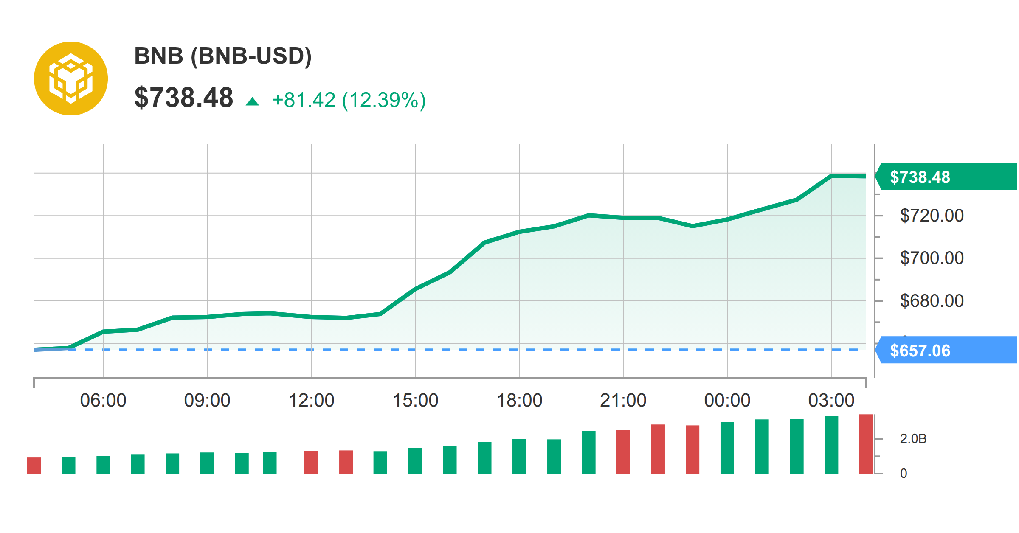This screenshot has width=1019, height=533.
Task: Click the 12:00 time axis label
Action: click(311, 400)
